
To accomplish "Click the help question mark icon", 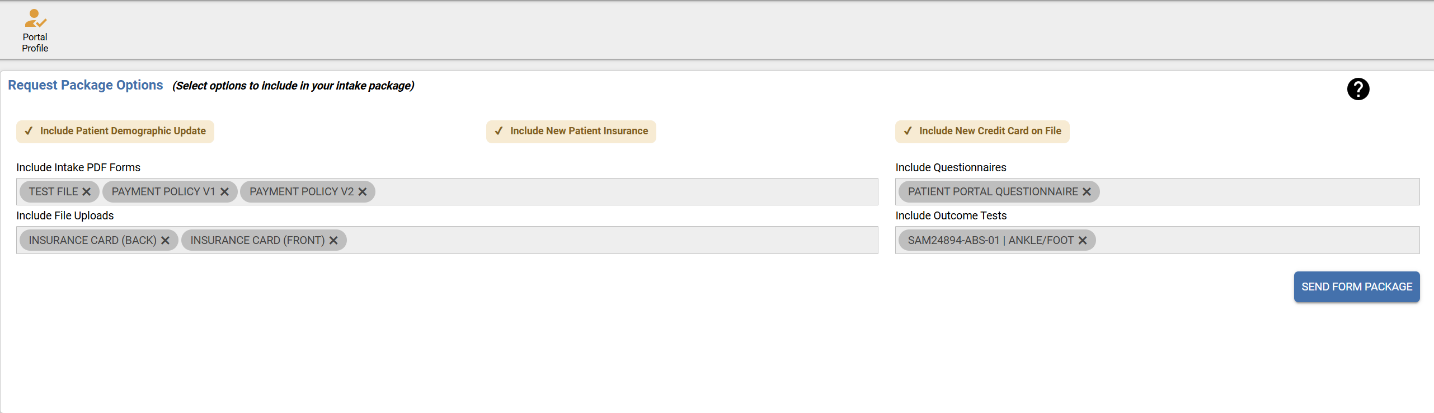I will click(x=1358, y=89).
